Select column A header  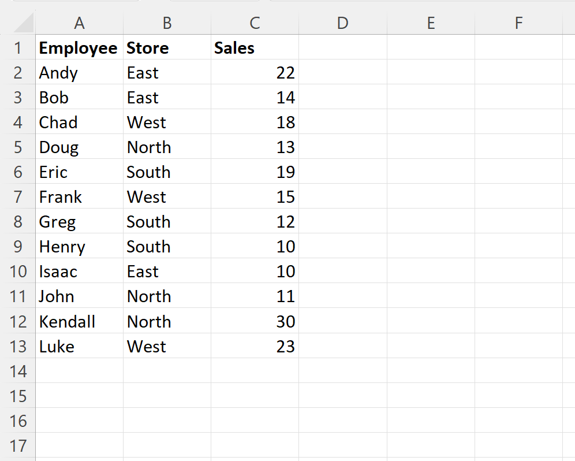[x=79, y=23]
